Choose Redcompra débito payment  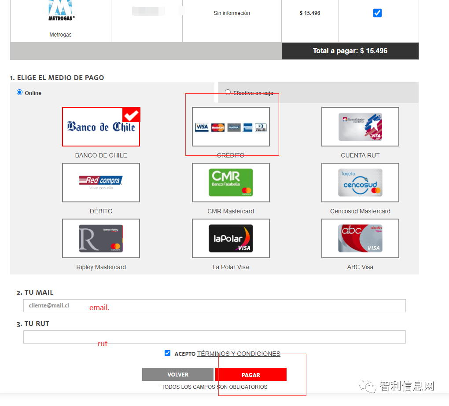click(x=101, y=183)
